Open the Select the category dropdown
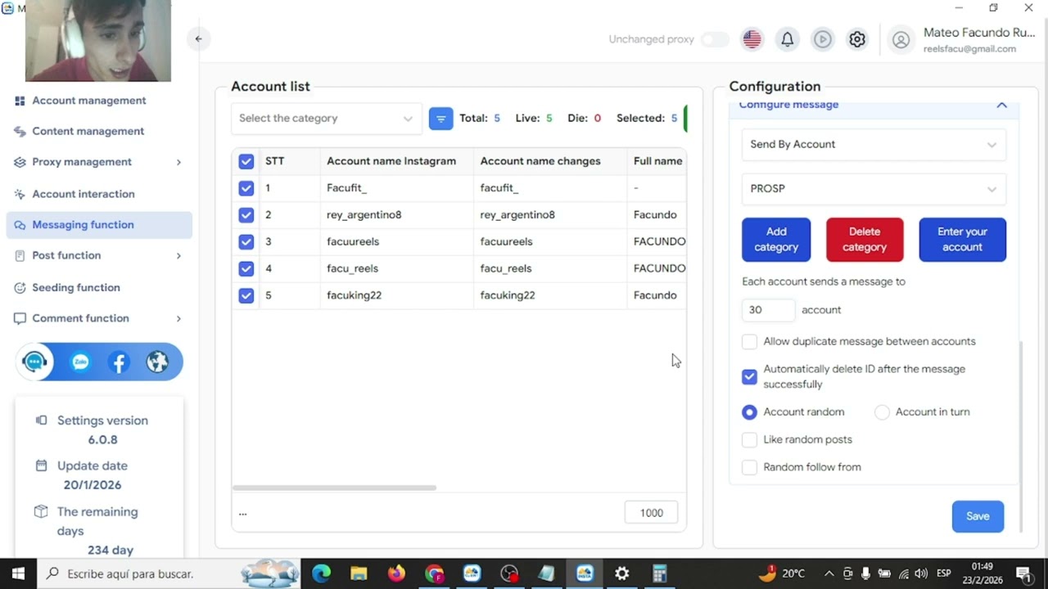Image resolution: width=1048 pixels, height=589 pixels. point(326,119)
